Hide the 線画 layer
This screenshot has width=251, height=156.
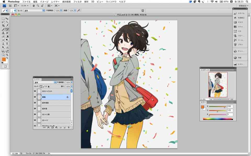(x=35, y=97)
